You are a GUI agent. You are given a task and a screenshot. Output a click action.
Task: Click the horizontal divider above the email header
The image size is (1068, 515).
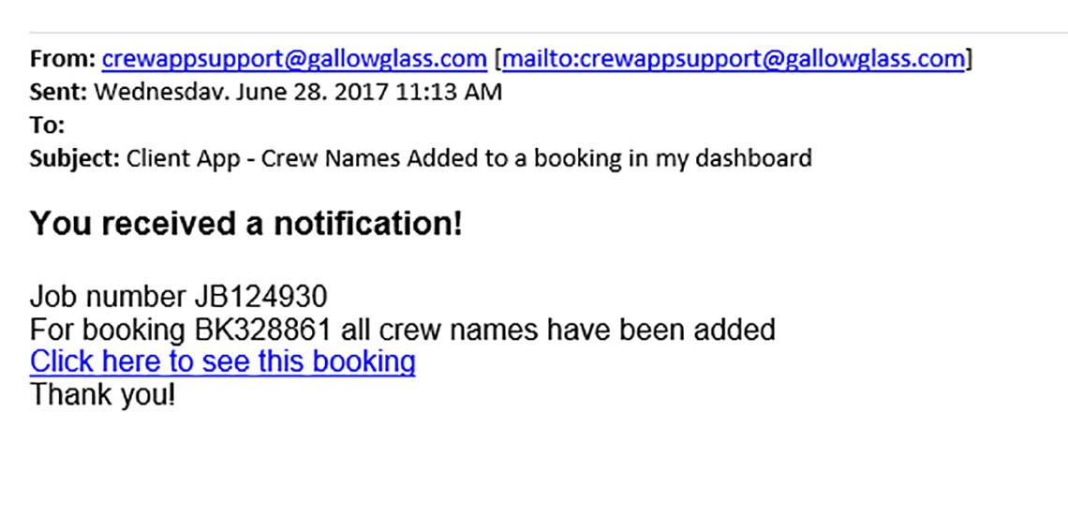[x=534, y=33]
